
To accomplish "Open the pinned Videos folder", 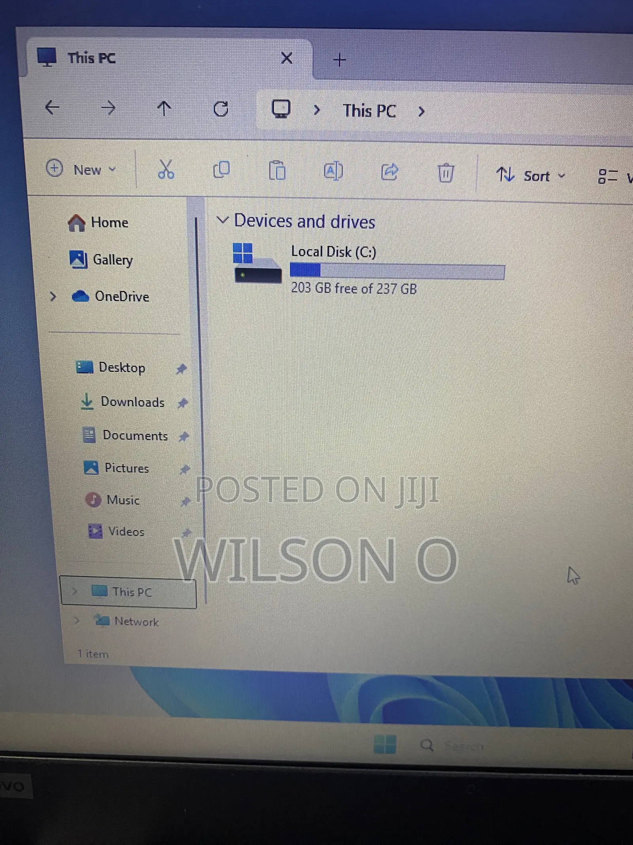I will [116, 531].
